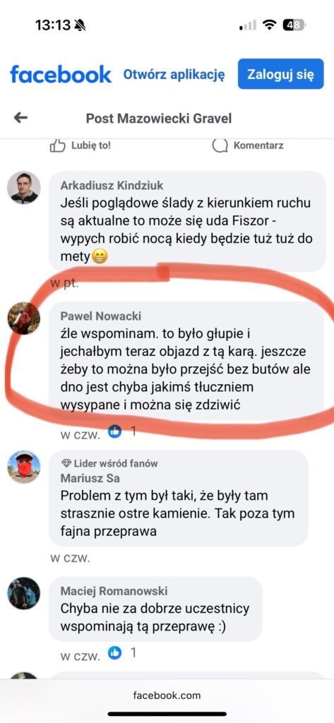Image resolution: width=334 pixels, height=723 pixels.
Task: Open Mariusz Sa name link
Action: click(90, 478)
